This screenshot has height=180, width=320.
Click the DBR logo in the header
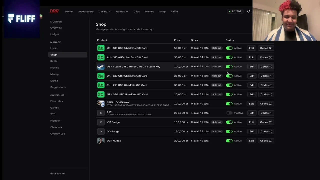click(x=54, y=11)
